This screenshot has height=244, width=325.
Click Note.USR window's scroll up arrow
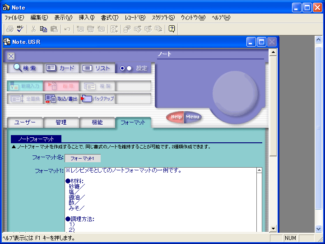tap(273, 52)
